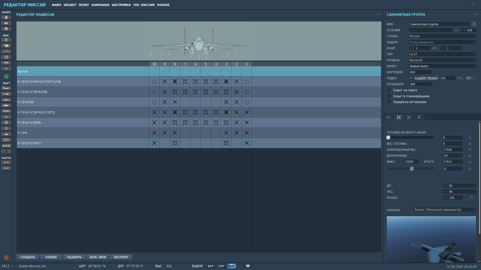Toggle the СПТ status bar button
This screenshot has height=270, width=481.
tap(221, 266)
